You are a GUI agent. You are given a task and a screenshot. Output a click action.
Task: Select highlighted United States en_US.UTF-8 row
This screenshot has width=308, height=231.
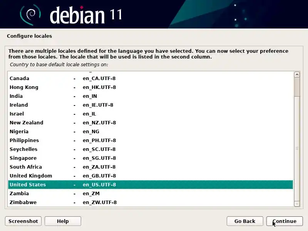[151, 185]
